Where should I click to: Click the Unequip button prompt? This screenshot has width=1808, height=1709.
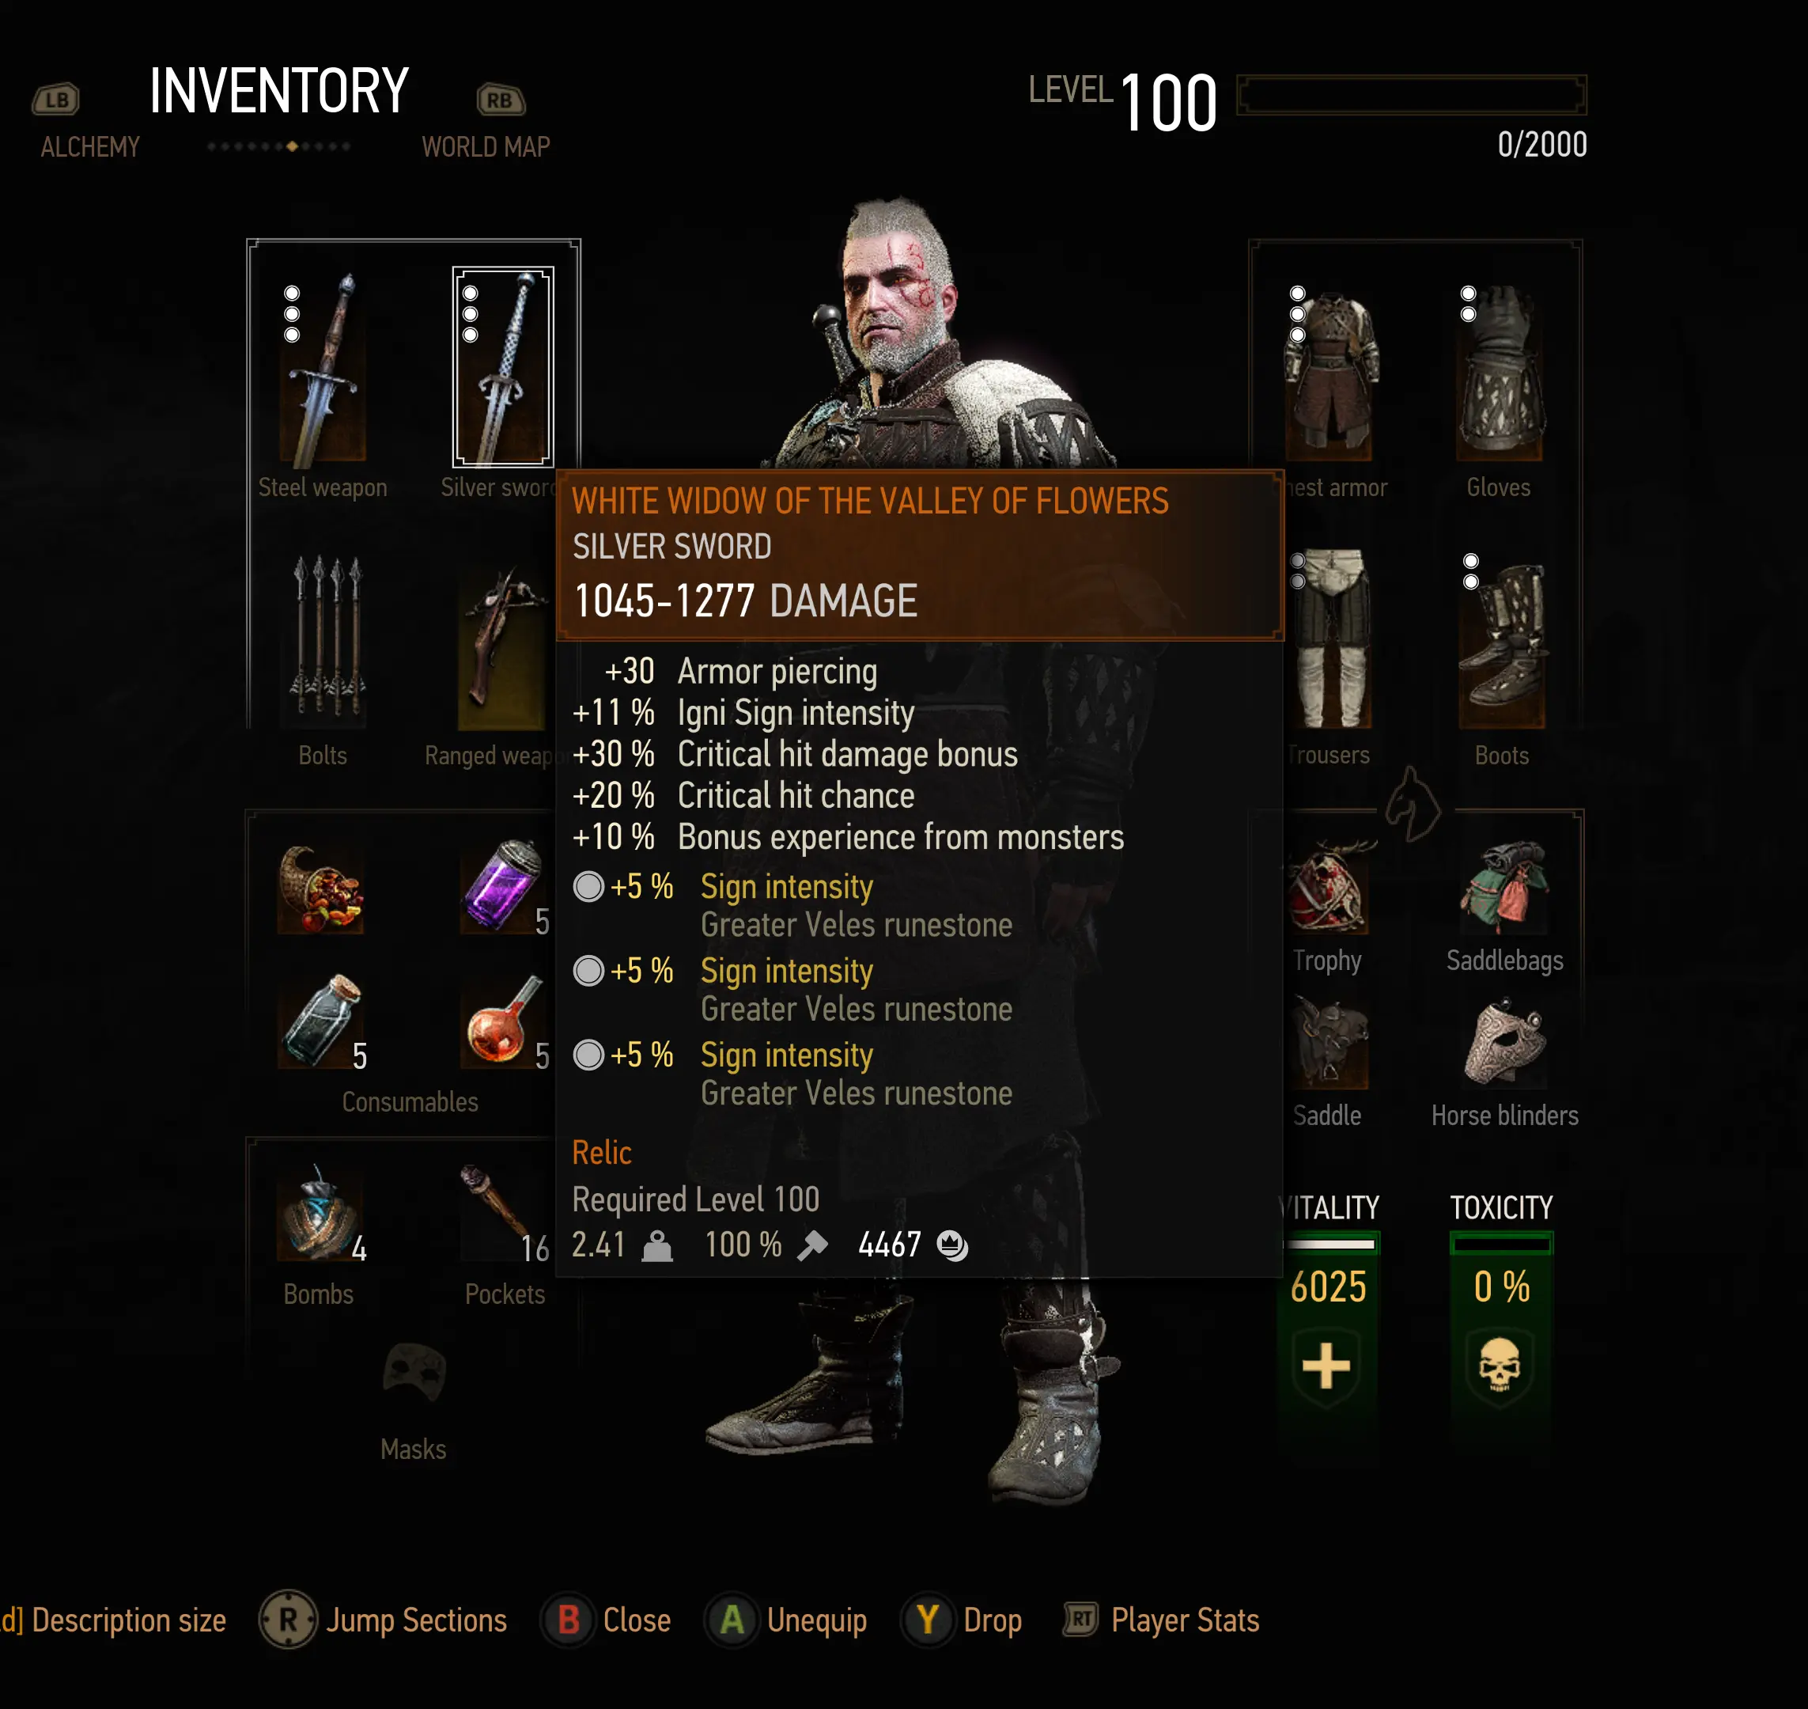[785, 1620]
